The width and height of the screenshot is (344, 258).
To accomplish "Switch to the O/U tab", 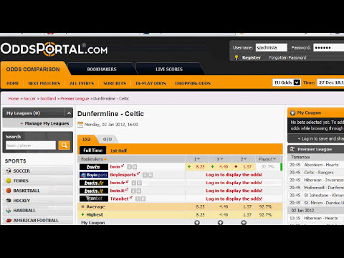I will 107,139.
